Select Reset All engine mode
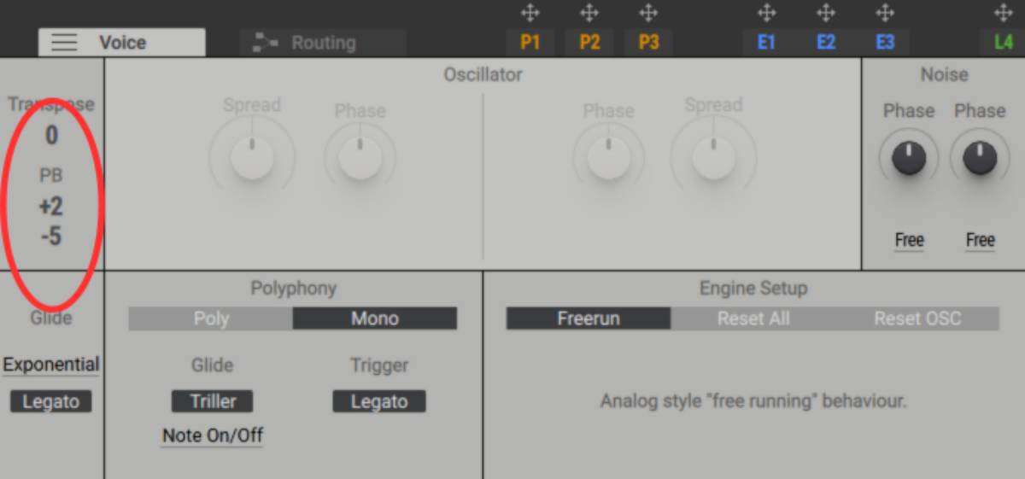 (753, 318)
